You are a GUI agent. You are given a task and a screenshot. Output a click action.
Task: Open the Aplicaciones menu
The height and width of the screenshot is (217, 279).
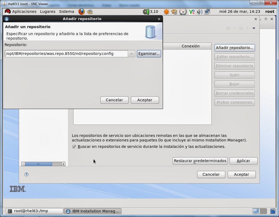[x=24, y=12]
